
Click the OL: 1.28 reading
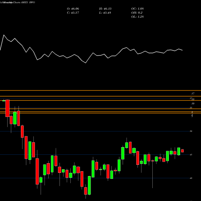pos(137,17)
